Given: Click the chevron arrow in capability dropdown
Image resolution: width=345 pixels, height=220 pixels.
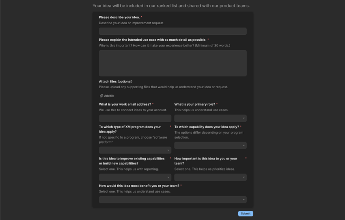Looking at the screenshot, I should (244, 145).
